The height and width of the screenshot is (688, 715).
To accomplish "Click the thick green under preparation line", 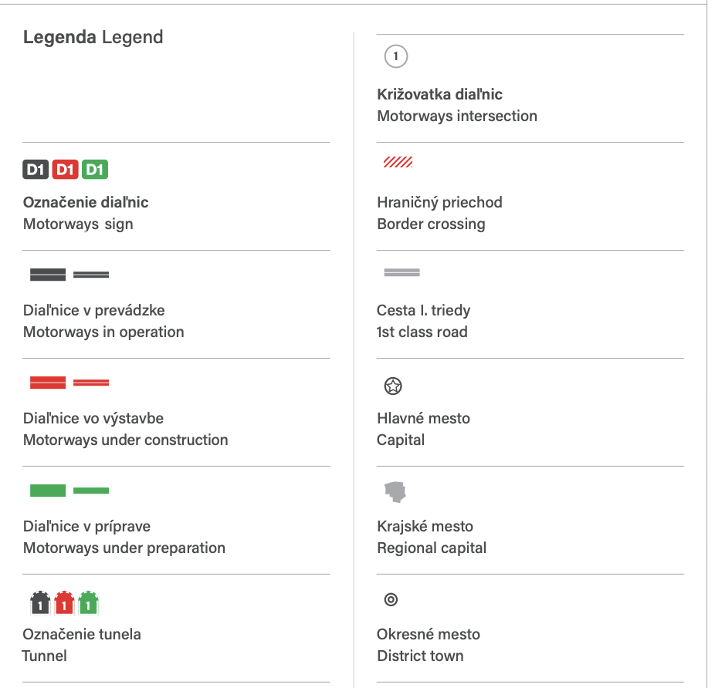I will coord(48,491).
